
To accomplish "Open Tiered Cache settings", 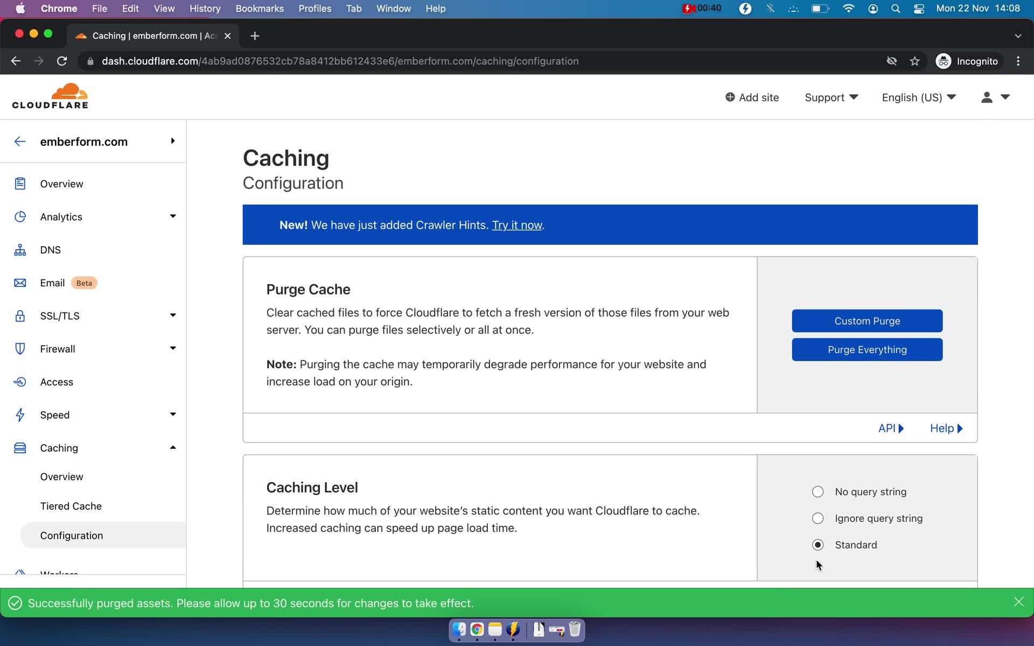I will [71, 505].
